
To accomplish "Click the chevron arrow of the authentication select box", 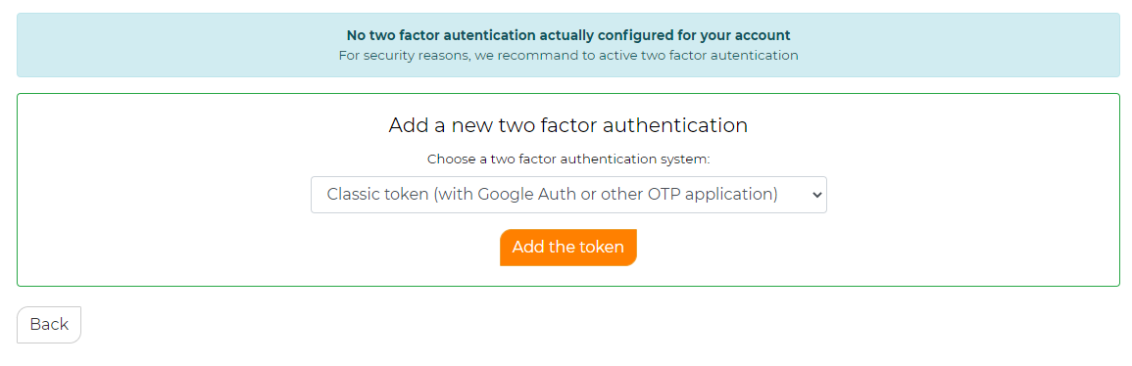I will pyautogui.click(x=817, y=196).
